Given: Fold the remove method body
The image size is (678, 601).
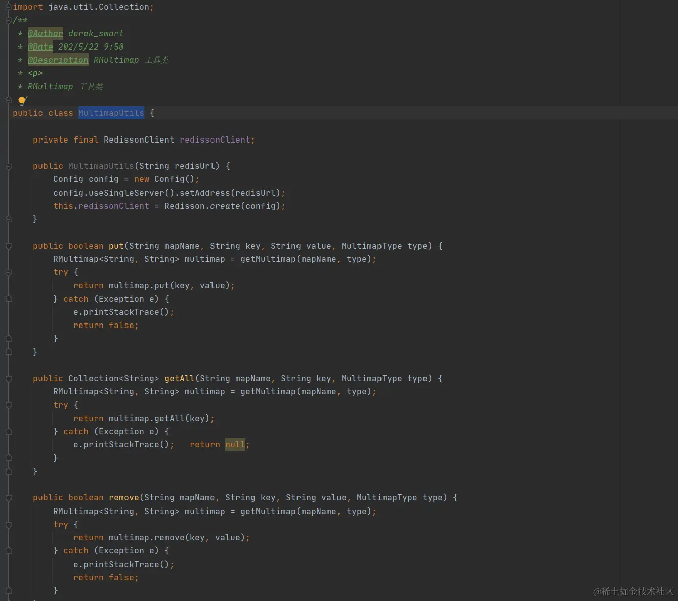Looking at the screenshot, I should (8, 498).
